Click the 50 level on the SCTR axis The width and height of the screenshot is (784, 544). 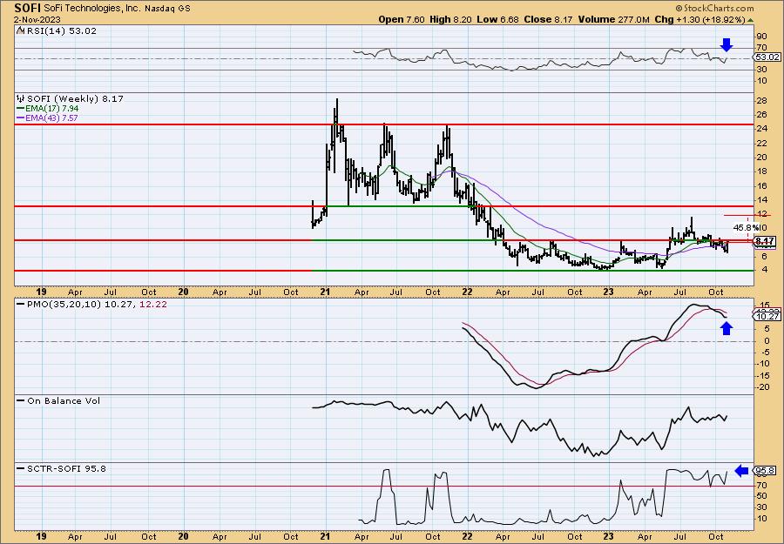[762, 496]
